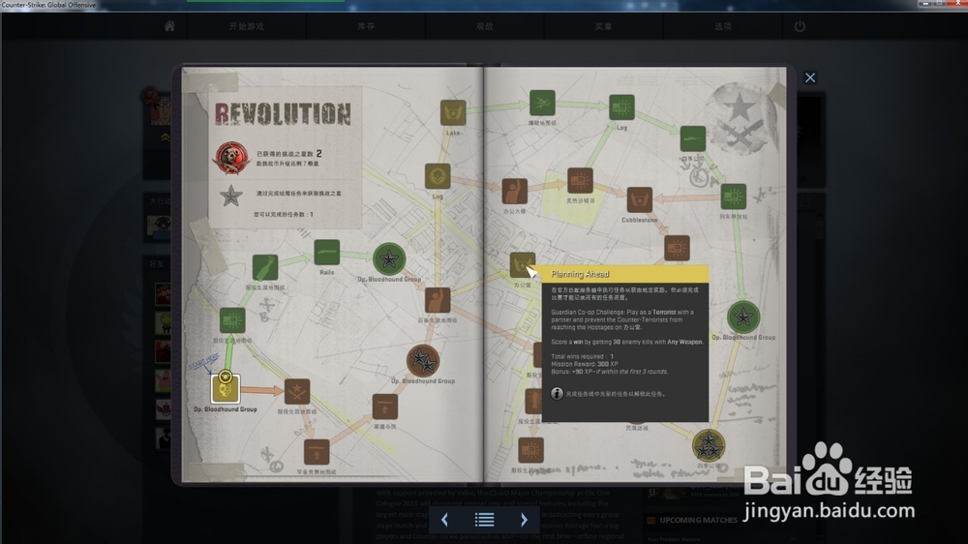The image size is (968, 544).
Task: Open the 库存 inventory menu
Action: pyautogui.click(x=366, y=26)
